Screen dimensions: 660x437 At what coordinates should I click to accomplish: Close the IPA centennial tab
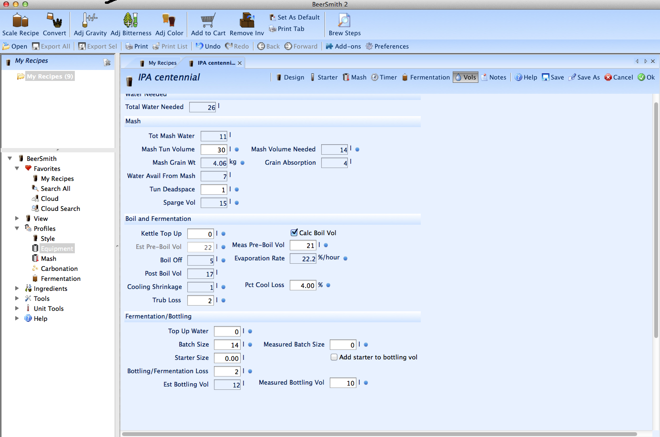(x=240, y=63)
